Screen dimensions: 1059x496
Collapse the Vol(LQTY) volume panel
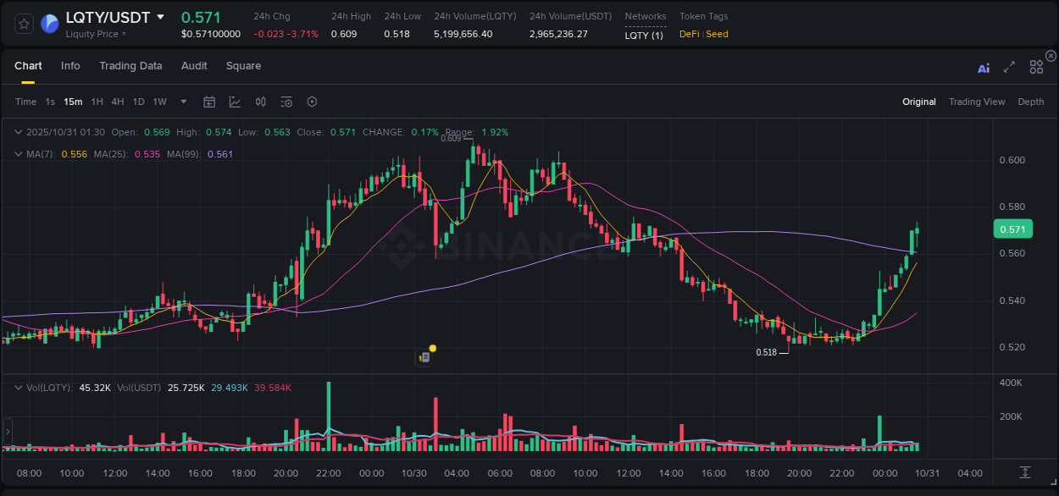(x=18, y=387)
